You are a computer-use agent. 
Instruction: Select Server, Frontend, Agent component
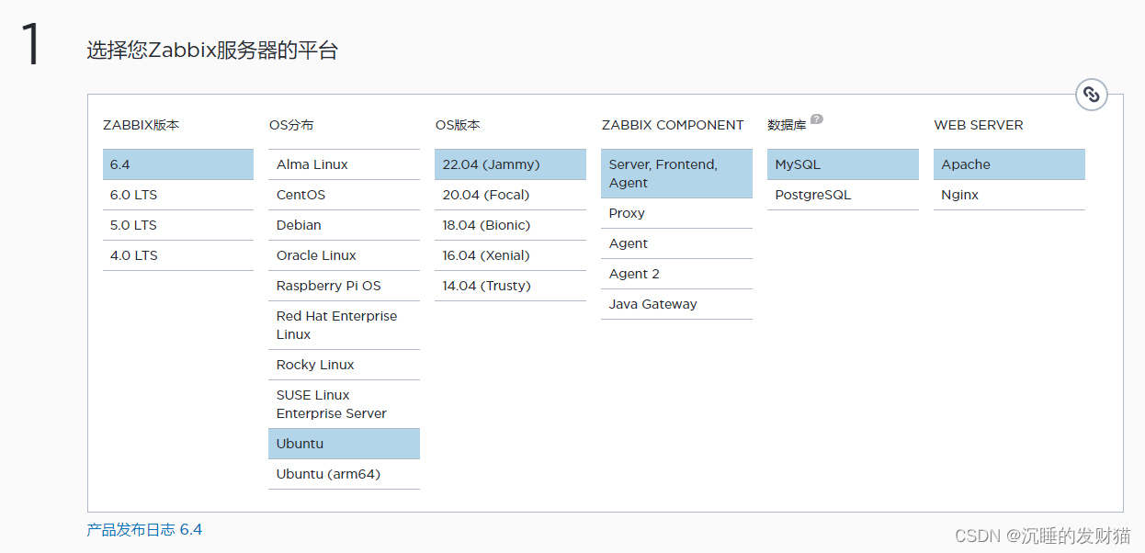676,174
